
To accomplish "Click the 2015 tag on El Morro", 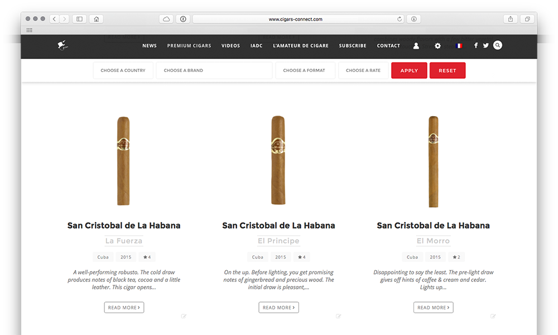I will click(435, 257).
